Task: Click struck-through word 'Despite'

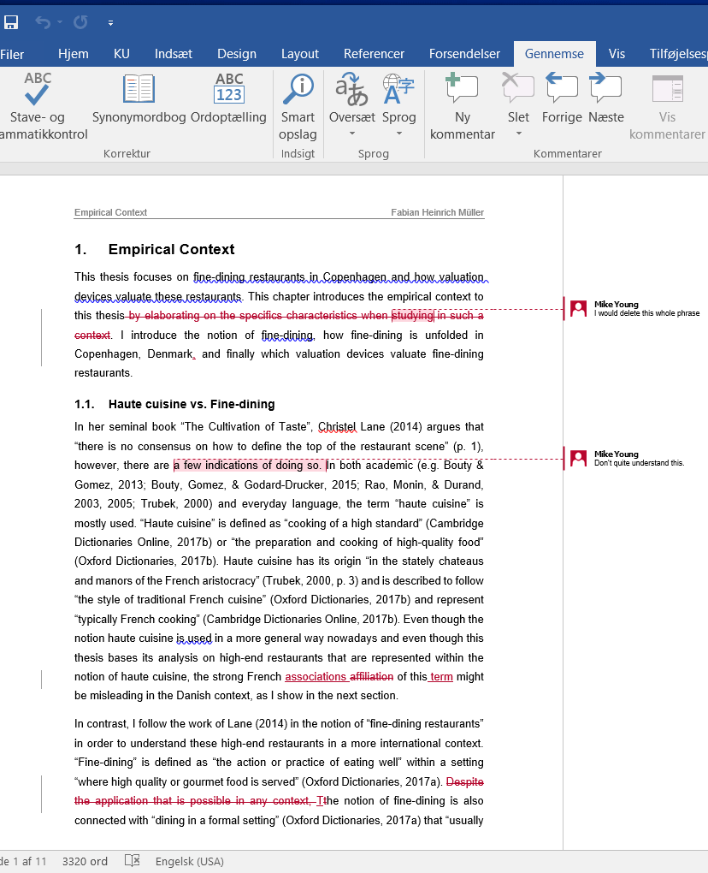Action: [x=465, y=782]
